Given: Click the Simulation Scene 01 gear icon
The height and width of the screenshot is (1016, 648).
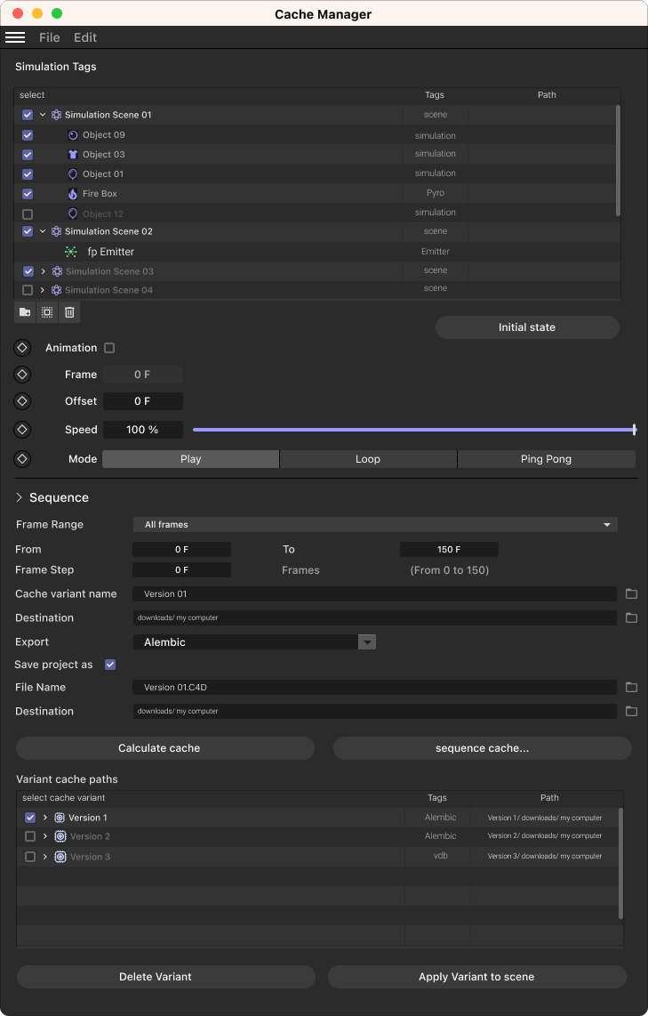Looking at the screenshot, I should coord(56,115).
